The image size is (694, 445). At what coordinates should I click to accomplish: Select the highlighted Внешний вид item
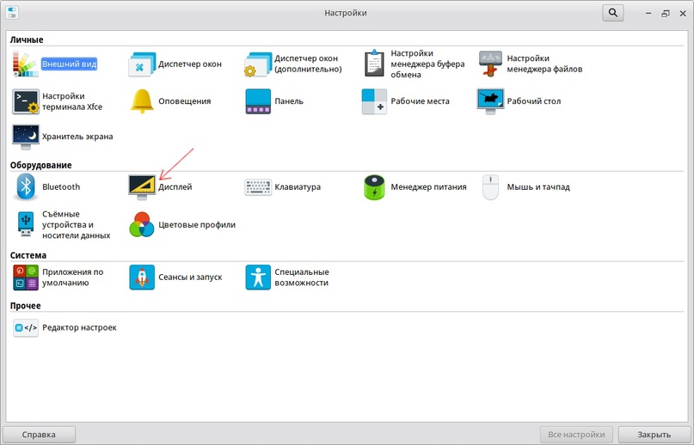[26, 64]
